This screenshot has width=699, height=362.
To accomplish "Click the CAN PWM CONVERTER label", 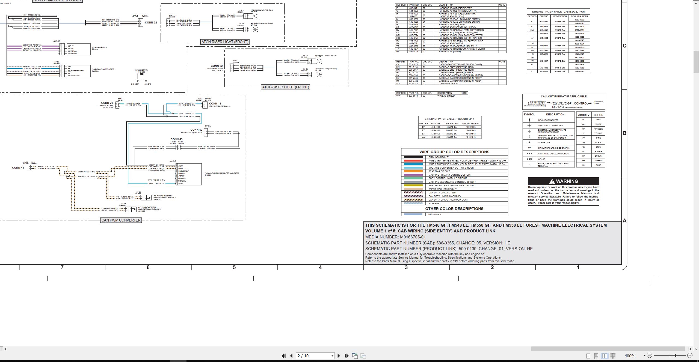I will 121,220.
